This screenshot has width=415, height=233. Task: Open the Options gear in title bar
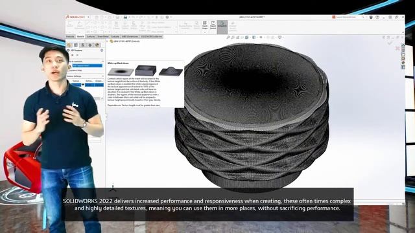tap(167, 17)
